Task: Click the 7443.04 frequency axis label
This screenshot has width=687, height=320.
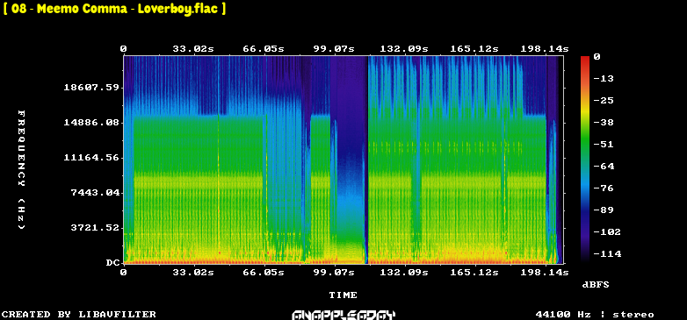Action: click(95, 192)
